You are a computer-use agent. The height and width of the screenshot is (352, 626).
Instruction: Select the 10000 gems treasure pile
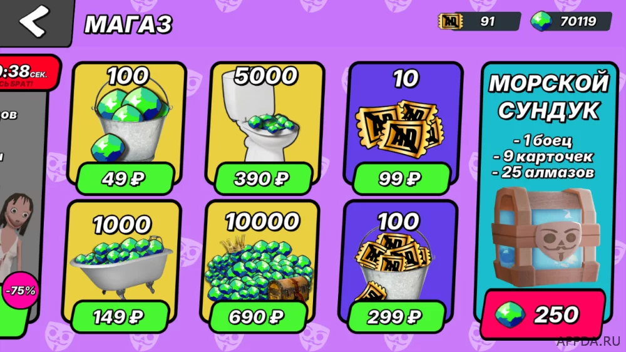pyautogui.click(x=259, y=267)
